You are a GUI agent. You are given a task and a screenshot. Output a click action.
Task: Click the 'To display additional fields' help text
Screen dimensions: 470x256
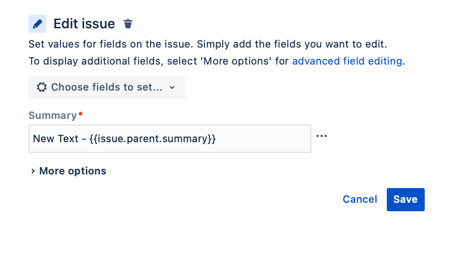click(x=217, y=61)
